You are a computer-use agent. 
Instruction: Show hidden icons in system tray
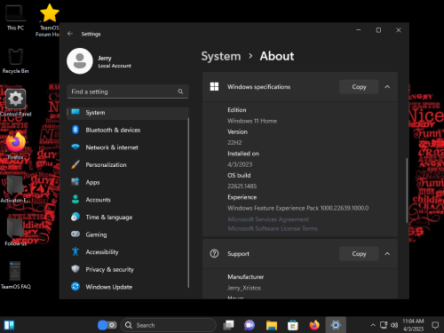pos(373,325)
